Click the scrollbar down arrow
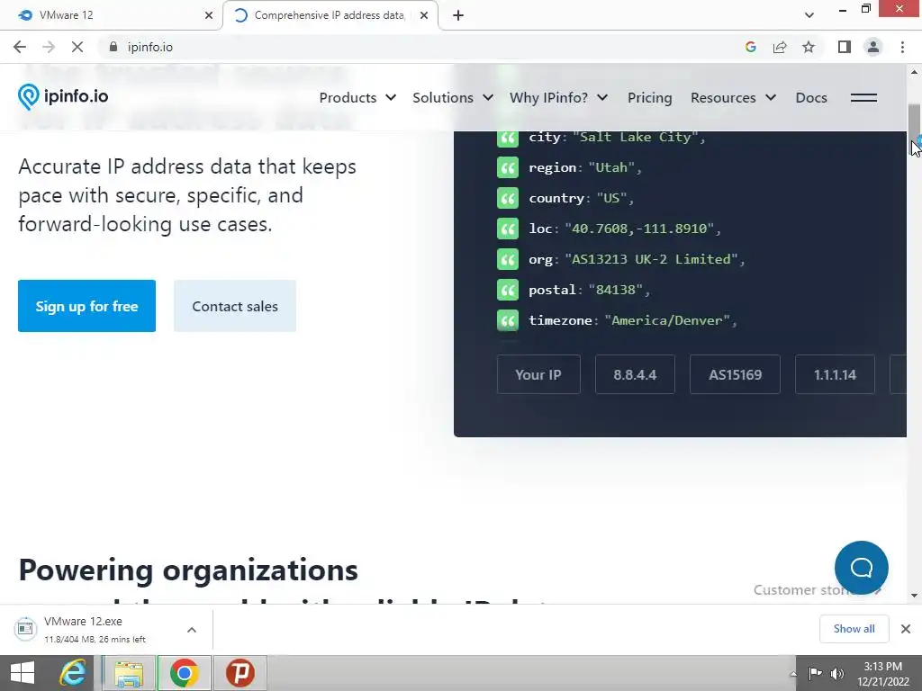 915,596
